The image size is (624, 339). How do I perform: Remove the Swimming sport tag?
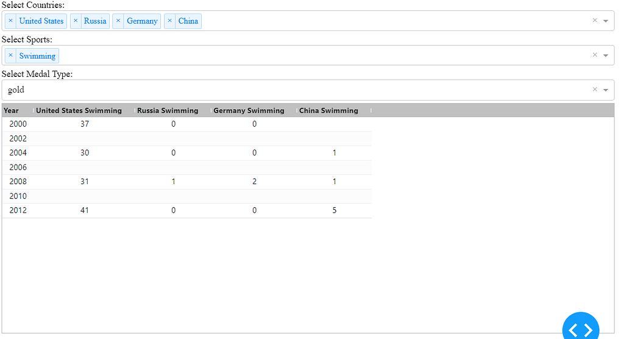(x=11, y=55)
